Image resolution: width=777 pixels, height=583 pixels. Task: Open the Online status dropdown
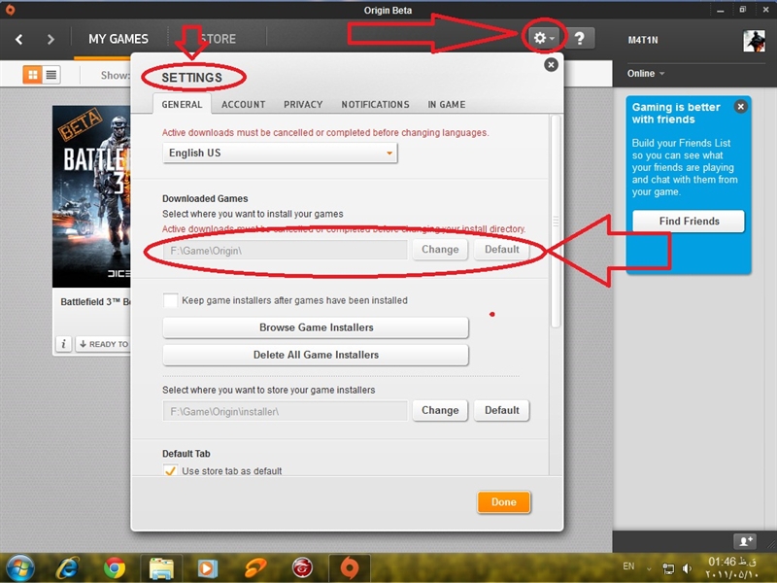(x=646, y=74)
